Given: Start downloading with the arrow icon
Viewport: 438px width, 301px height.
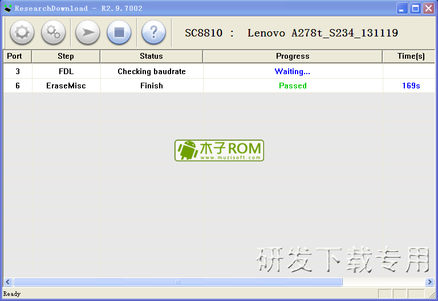Looking at the screenshot, I should click(88, 32).
